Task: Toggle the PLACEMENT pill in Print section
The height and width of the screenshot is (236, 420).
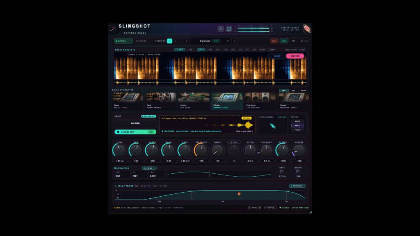Action: 148,116
